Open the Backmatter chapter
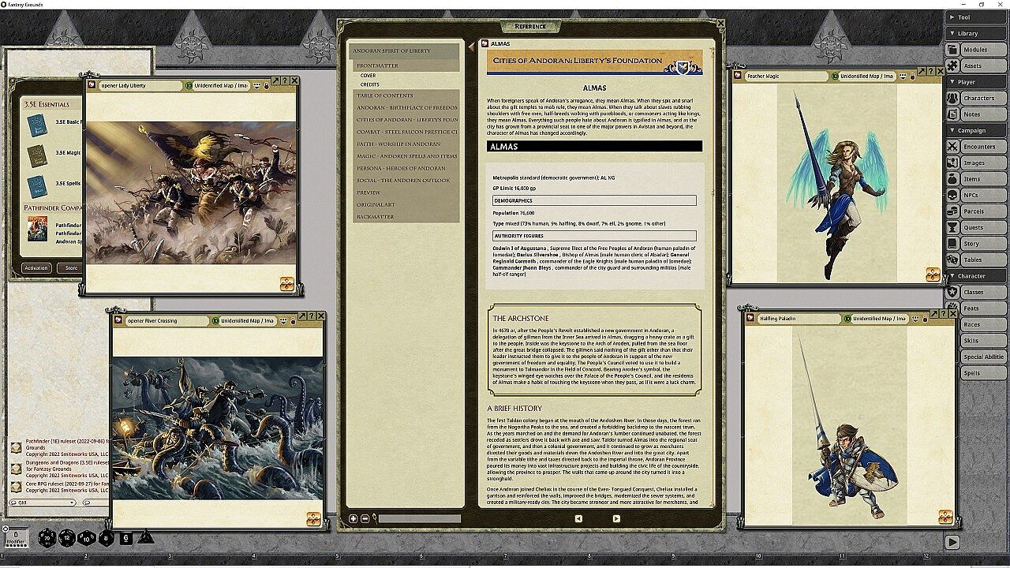The image size is (1010, 568). point(406,216)
